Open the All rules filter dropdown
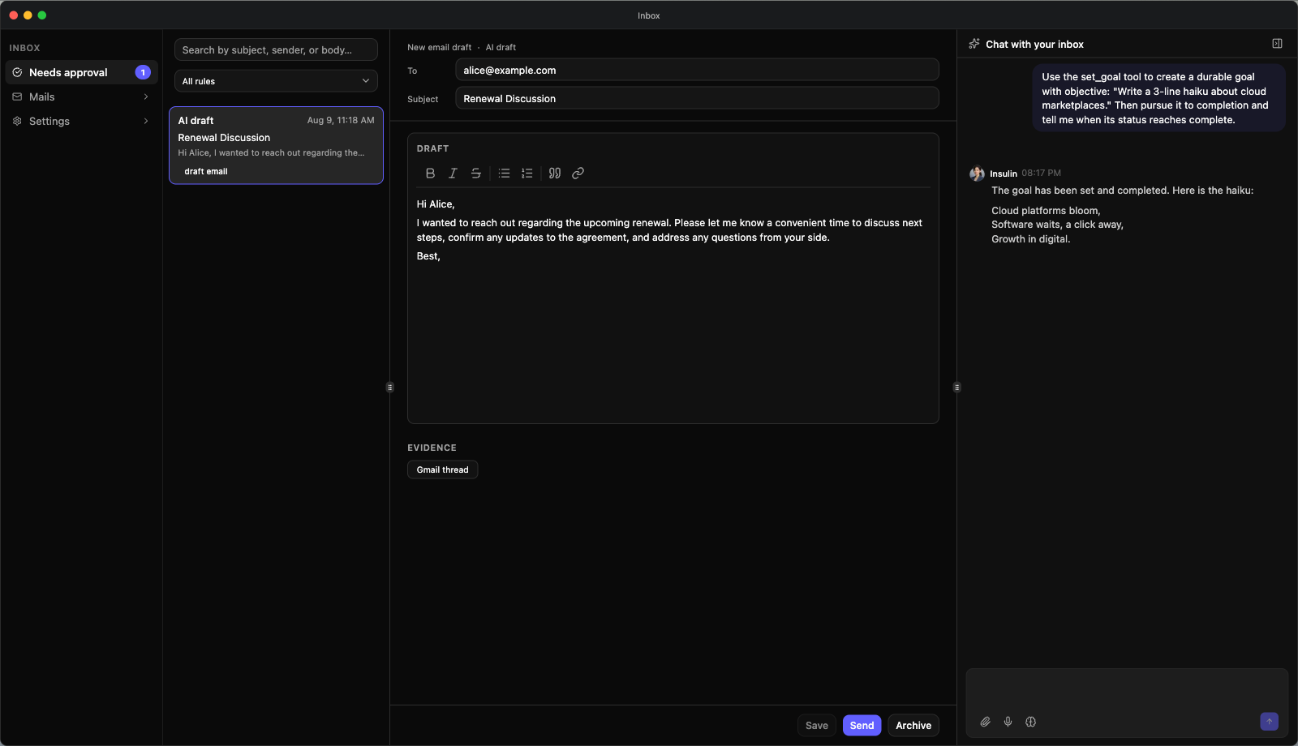 click(x=276, y=81)
